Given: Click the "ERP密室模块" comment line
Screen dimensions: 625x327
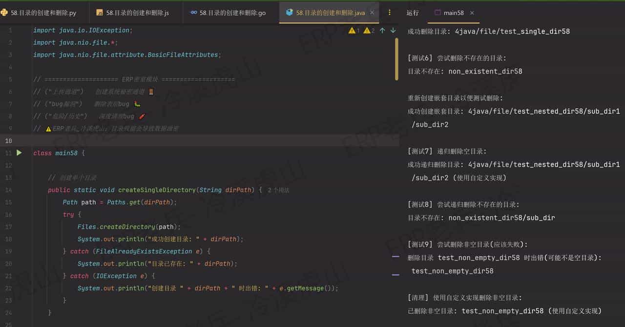Looking at the screenshot, I should [x=134, y=79].
